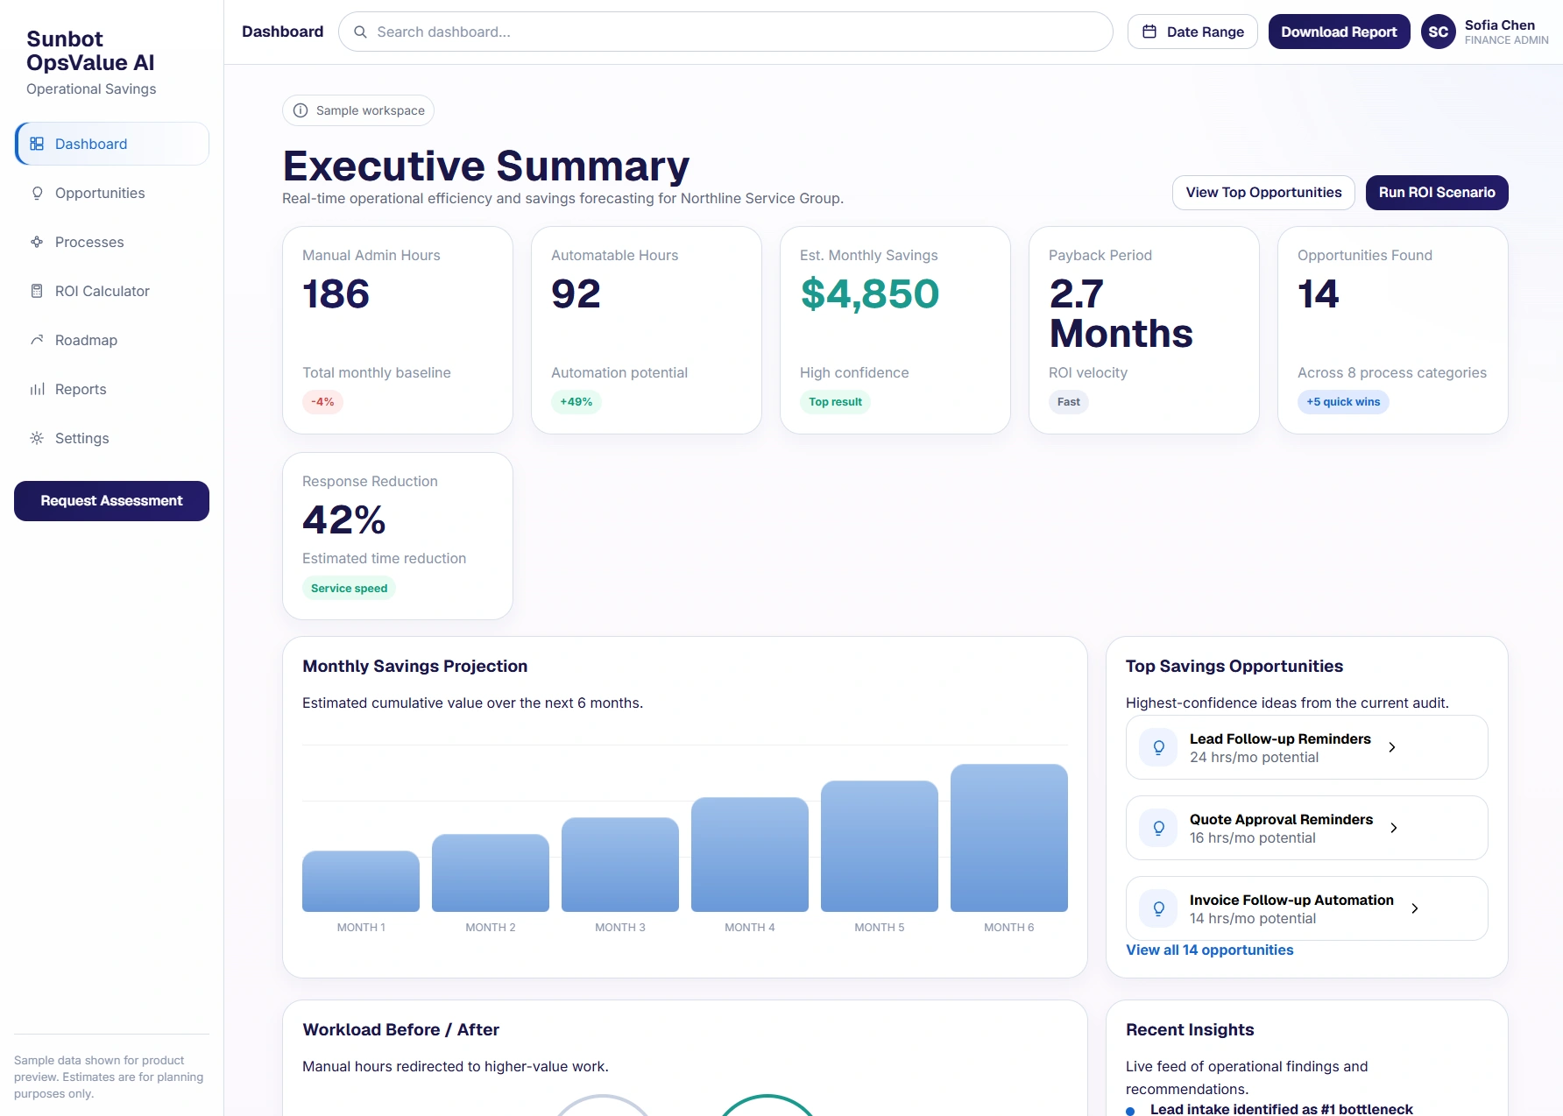1563x1116 pixels.
Task: Click the Workload Before / After heading
Action: 401,1030
